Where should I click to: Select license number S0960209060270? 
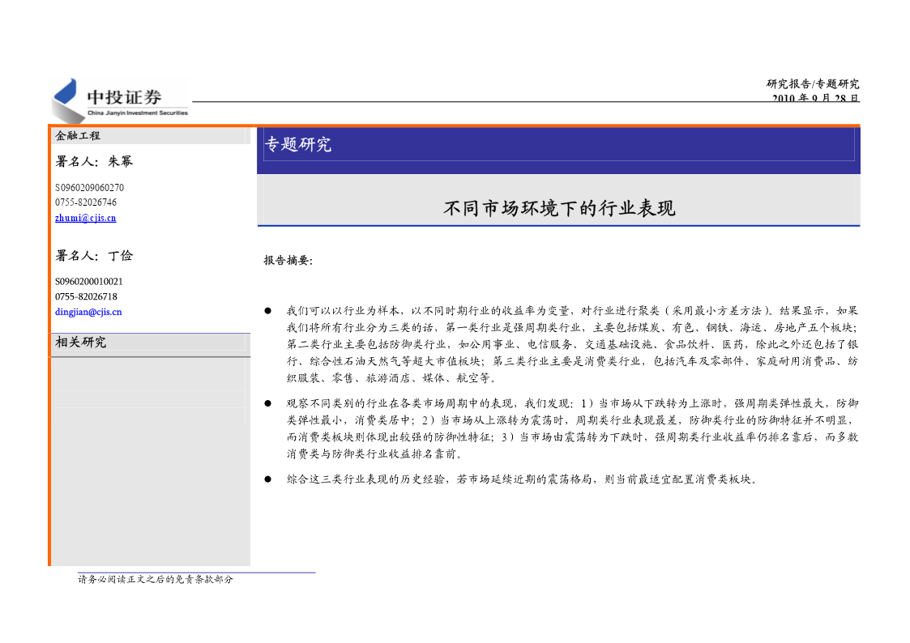pyautogui.click(x=89, y=187)
